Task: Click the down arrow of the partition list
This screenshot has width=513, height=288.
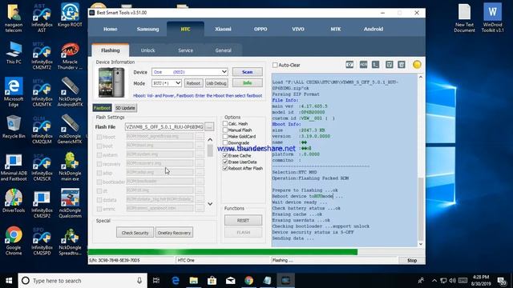Action: point(210,204)
